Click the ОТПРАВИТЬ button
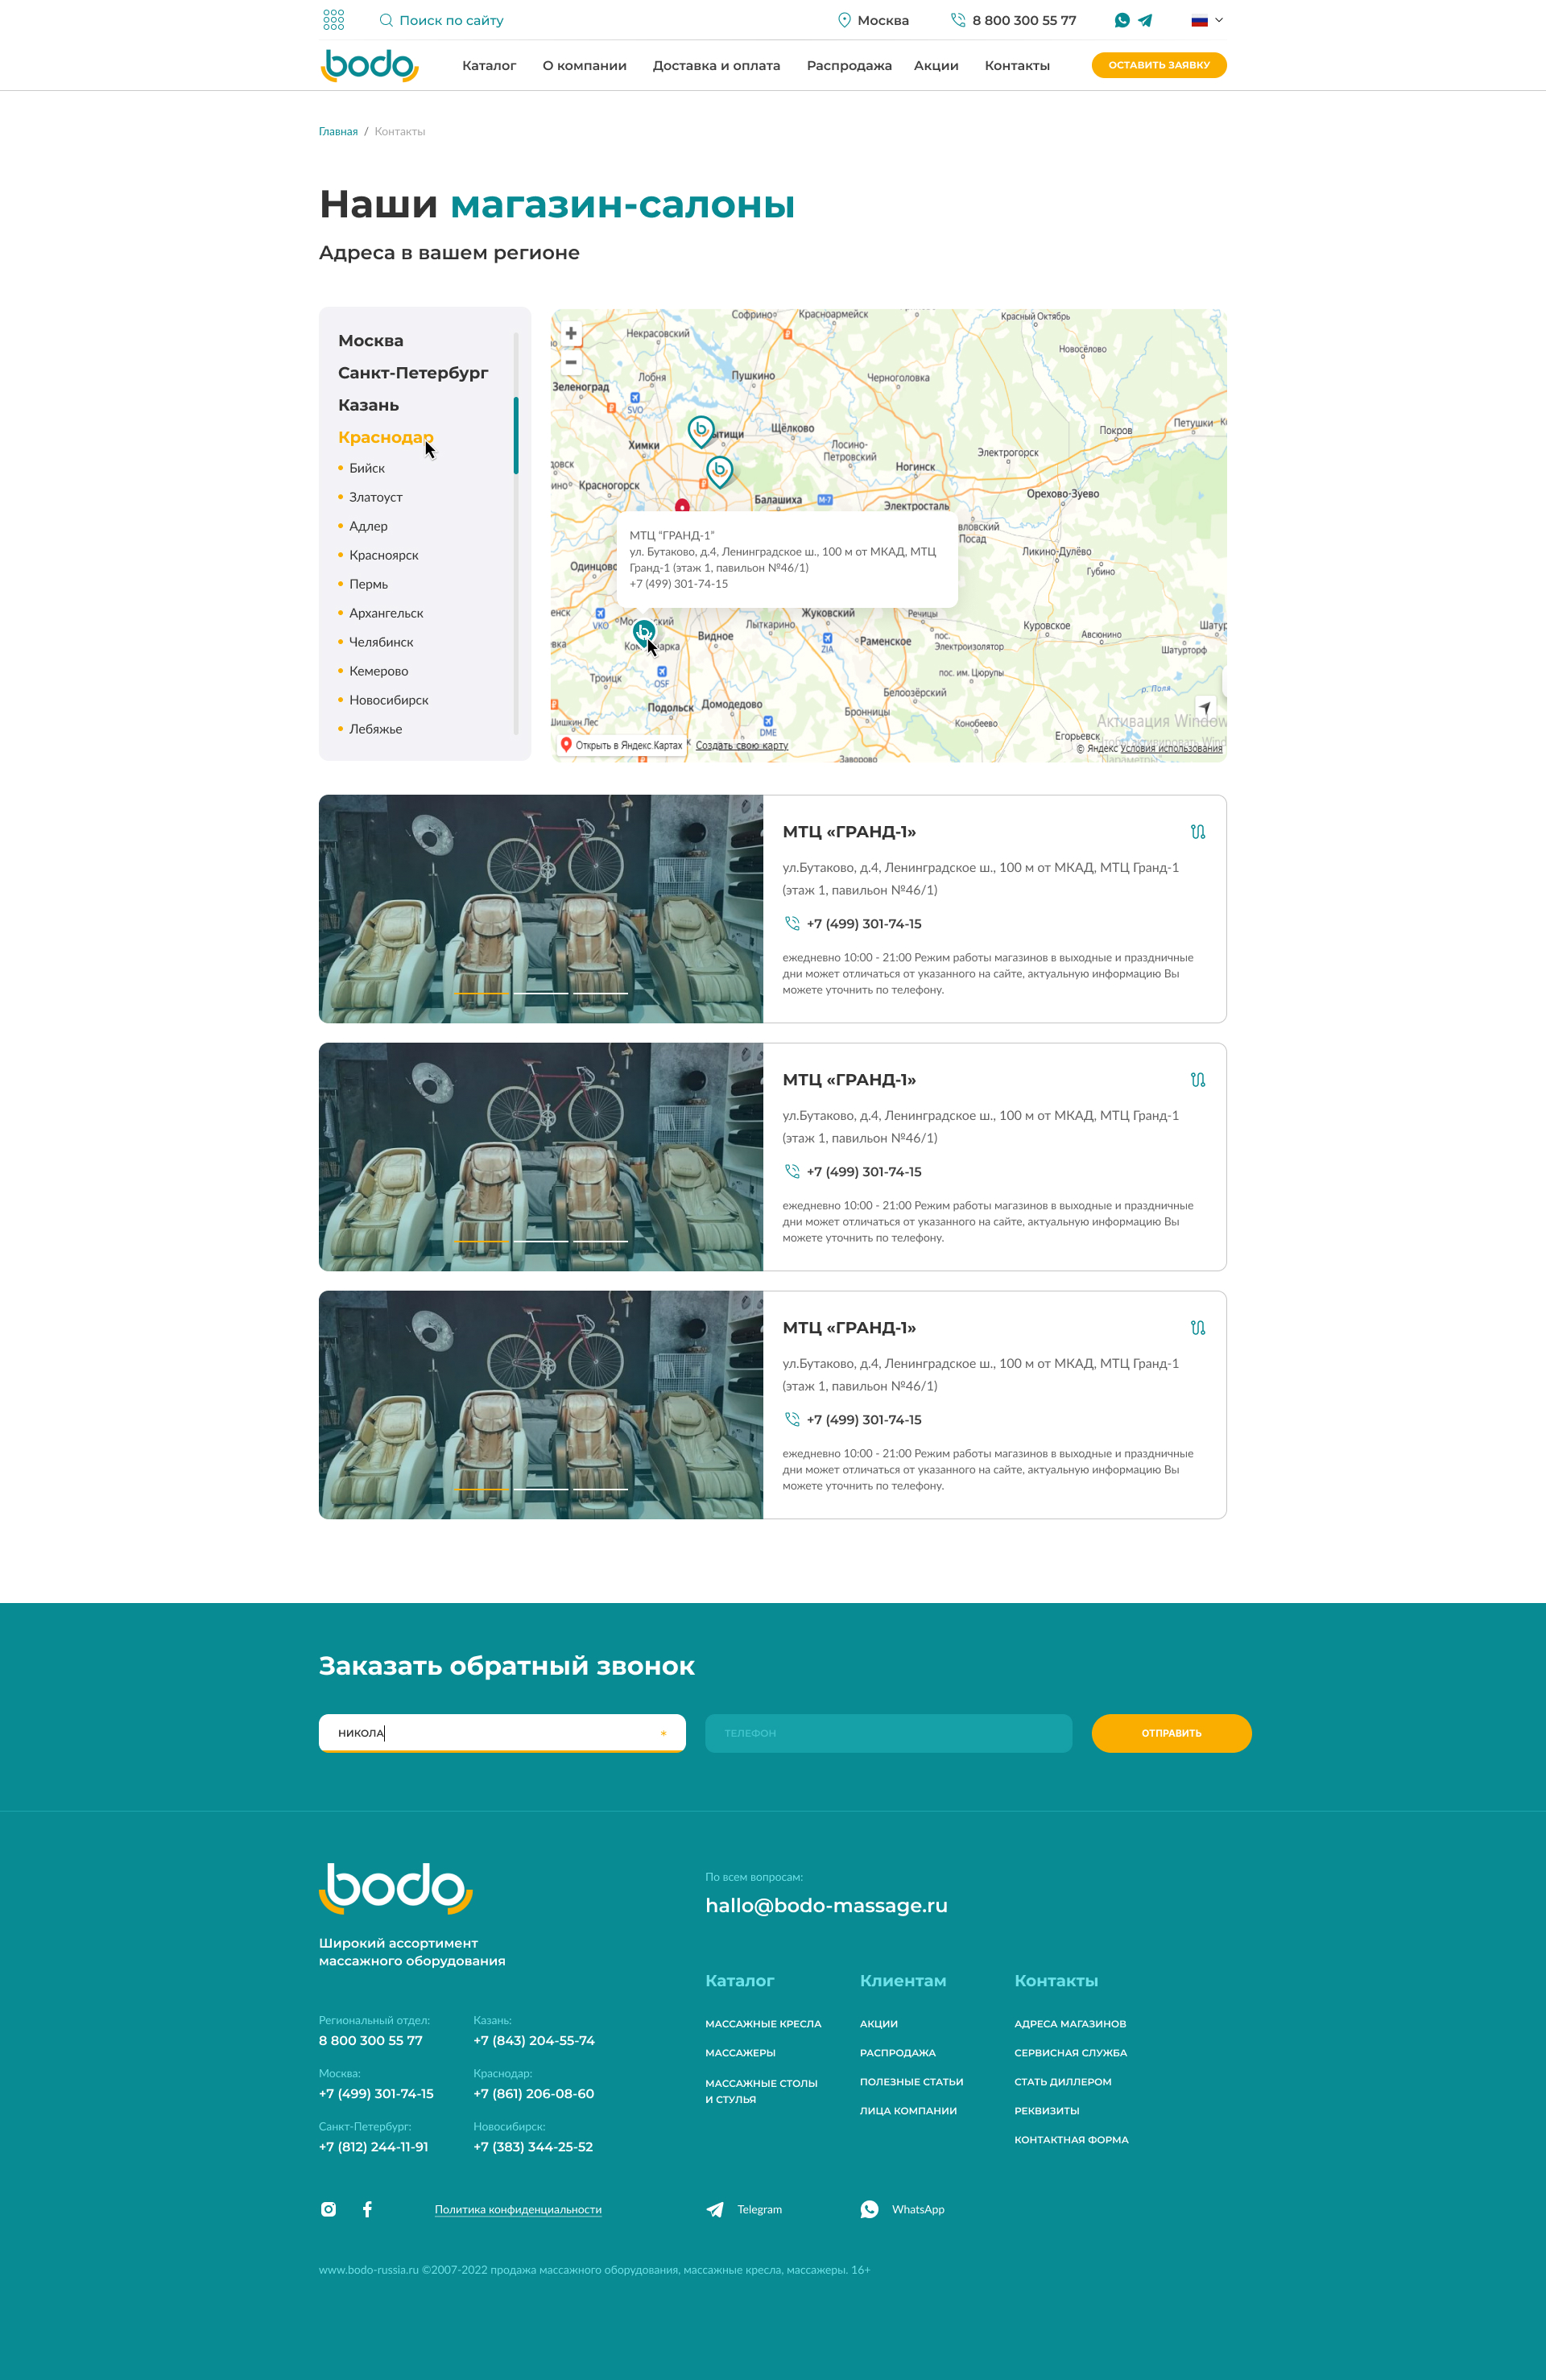 click(x=1171, y=1733)
